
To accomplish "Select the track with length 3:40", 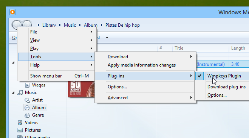I will [235, 64].
